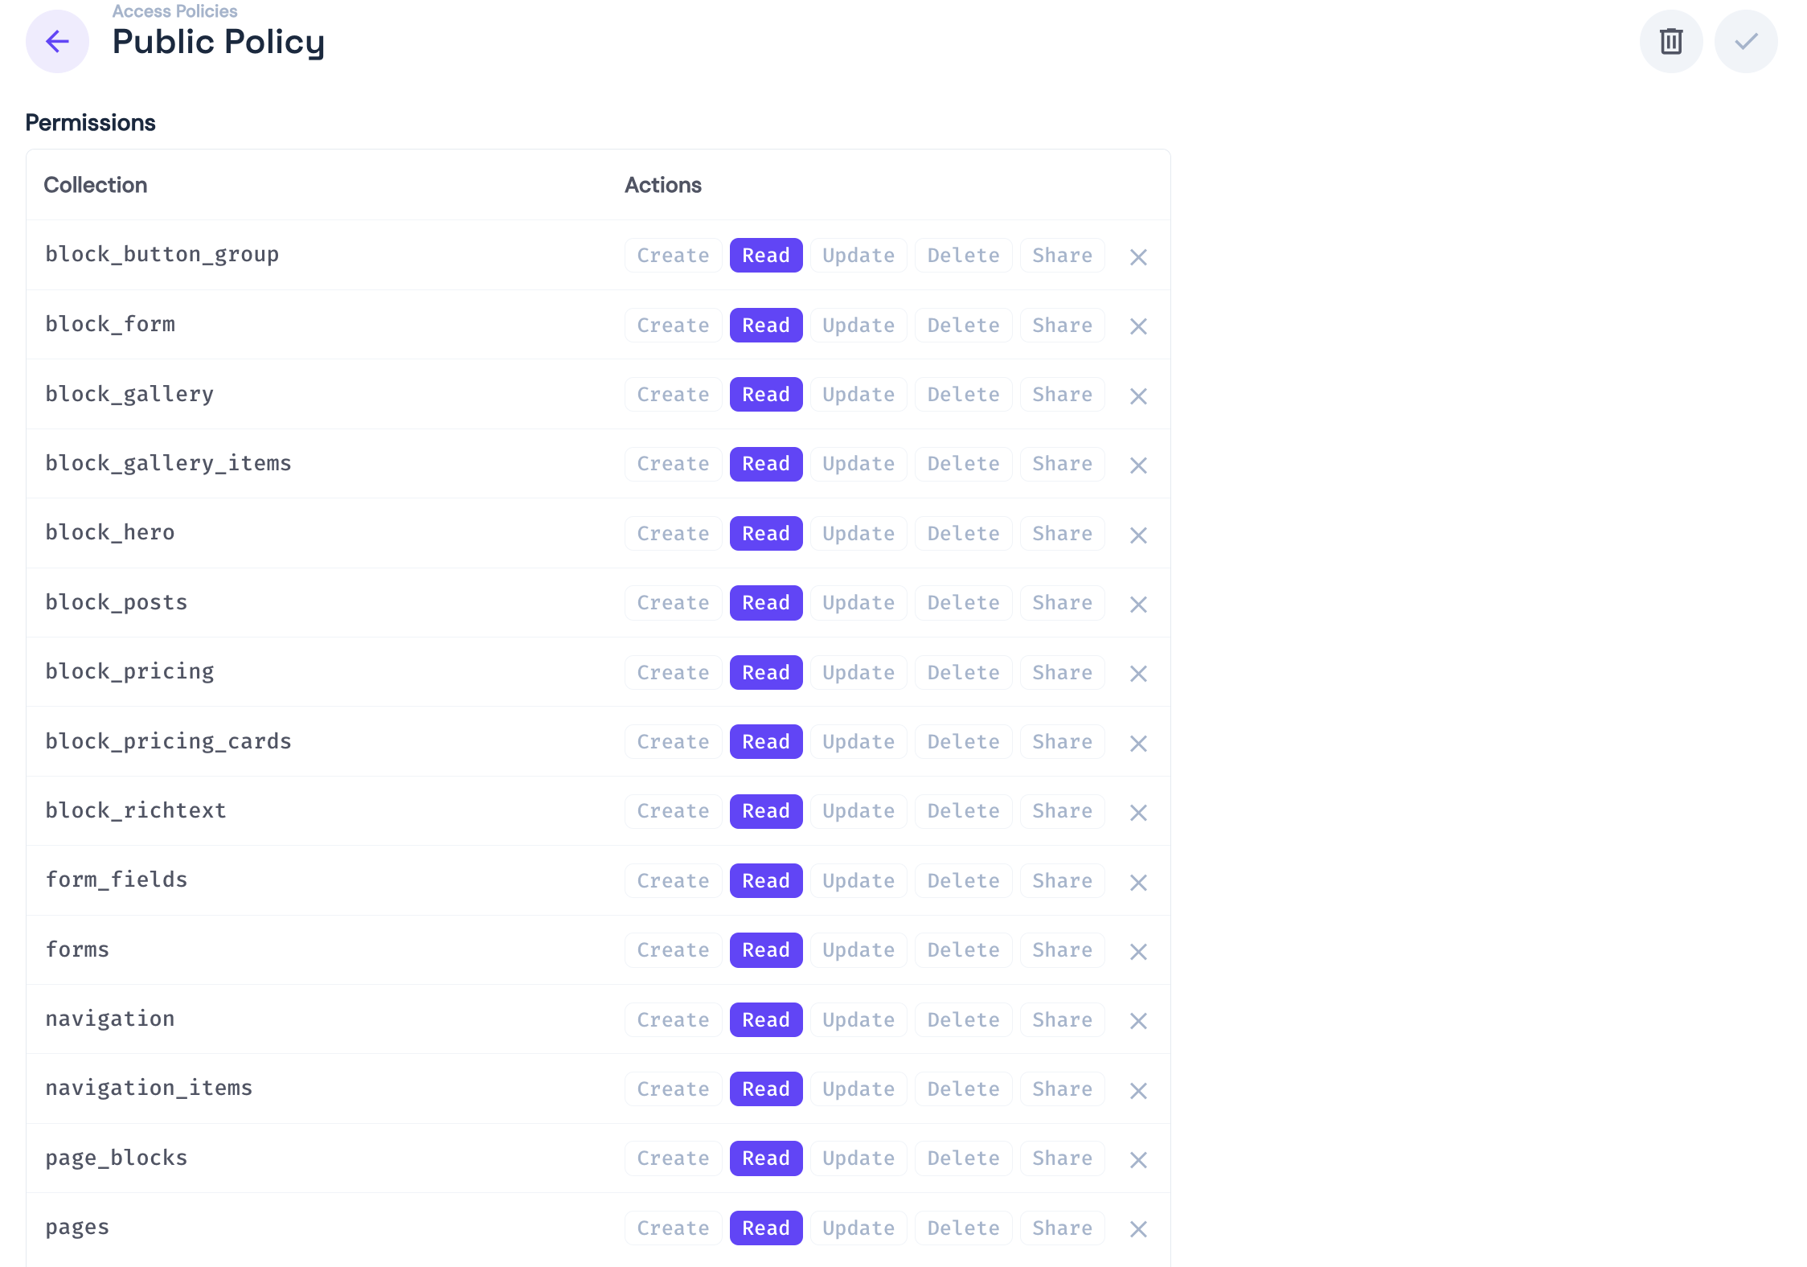This screenshot has width=1807, height=1267.
Task: Click X icon for forms row
Action: click(x=1137, y=952)
